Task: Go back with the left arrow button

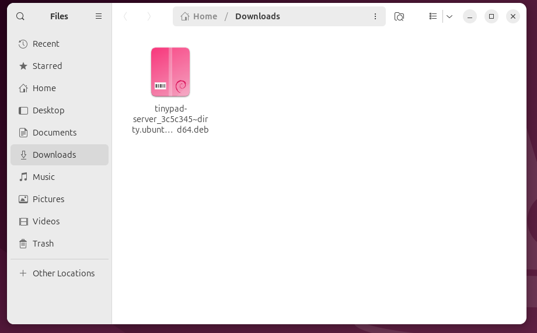Action: coord(125,16)
